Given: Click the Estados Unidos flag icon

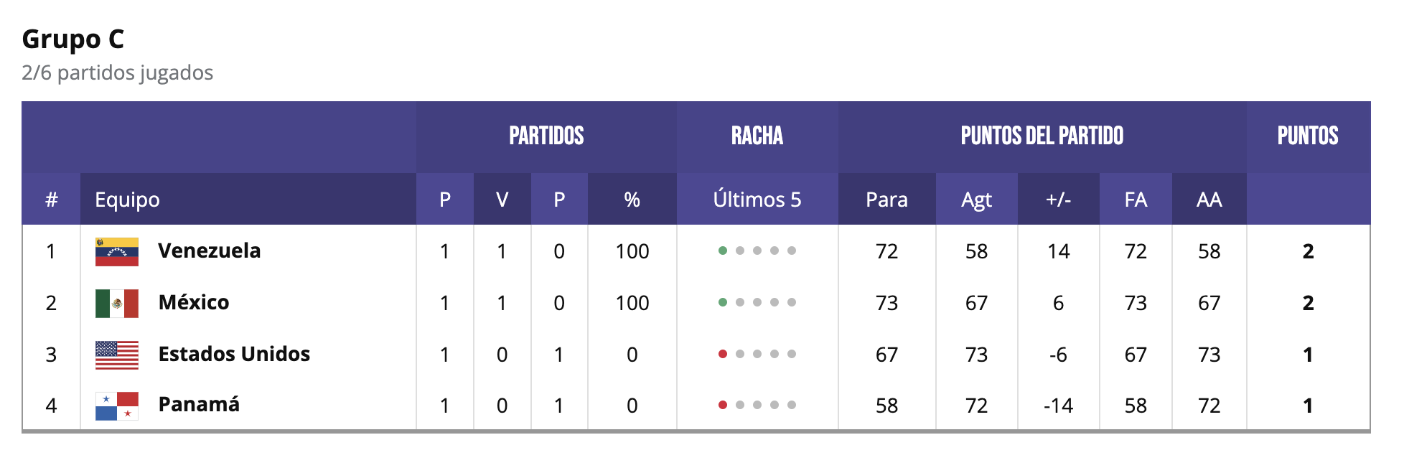Looking at the screenshot, I should tap(116, 355).
